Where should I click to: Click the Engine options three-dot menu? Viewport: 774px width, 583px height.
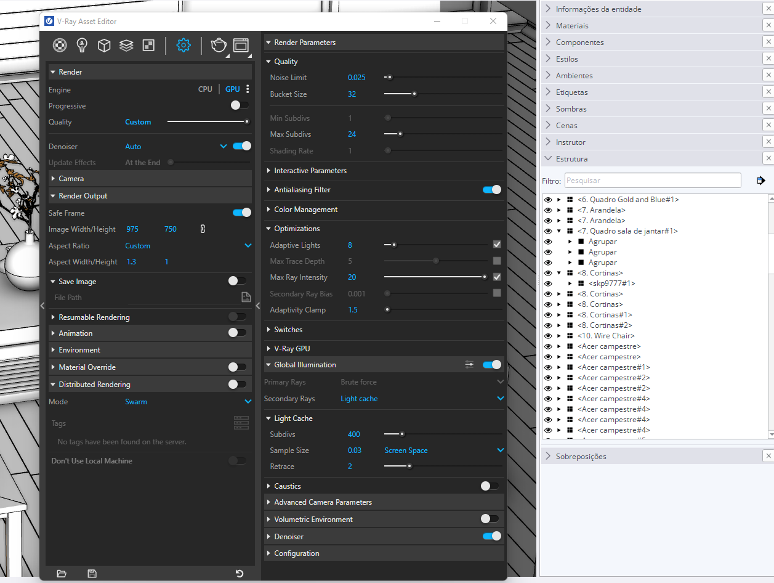point(248,89)
